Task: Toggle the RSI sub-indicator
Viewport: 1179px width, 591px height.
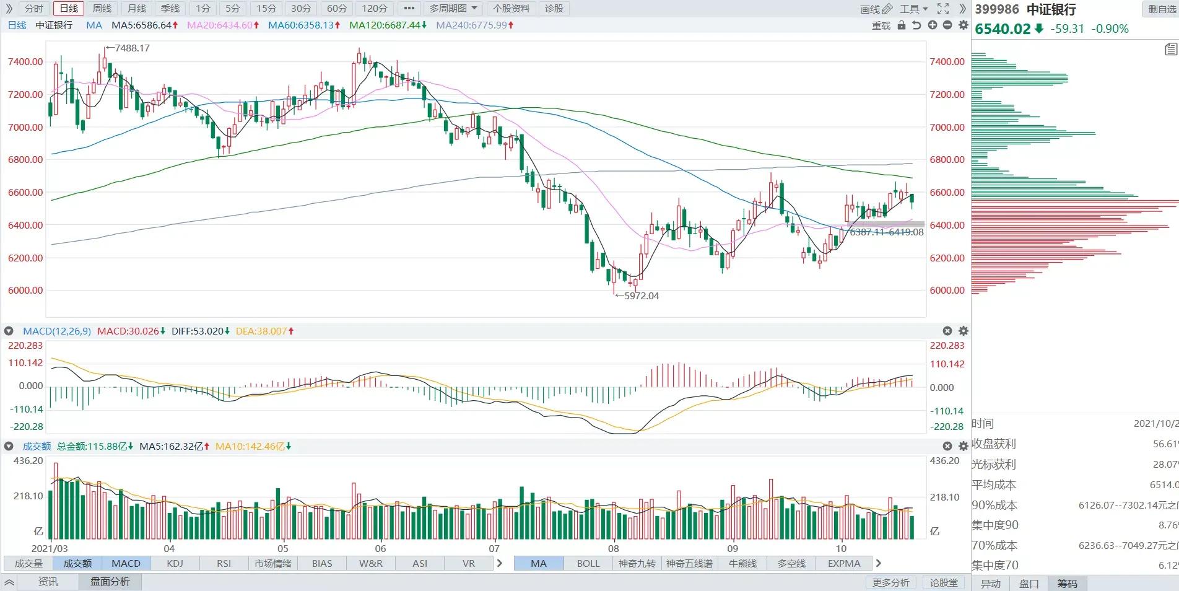Action: pos(224,563)
